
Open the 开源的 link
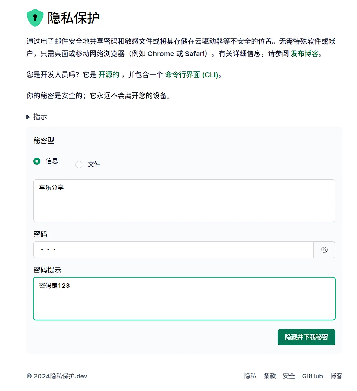[x=109, y=75]
